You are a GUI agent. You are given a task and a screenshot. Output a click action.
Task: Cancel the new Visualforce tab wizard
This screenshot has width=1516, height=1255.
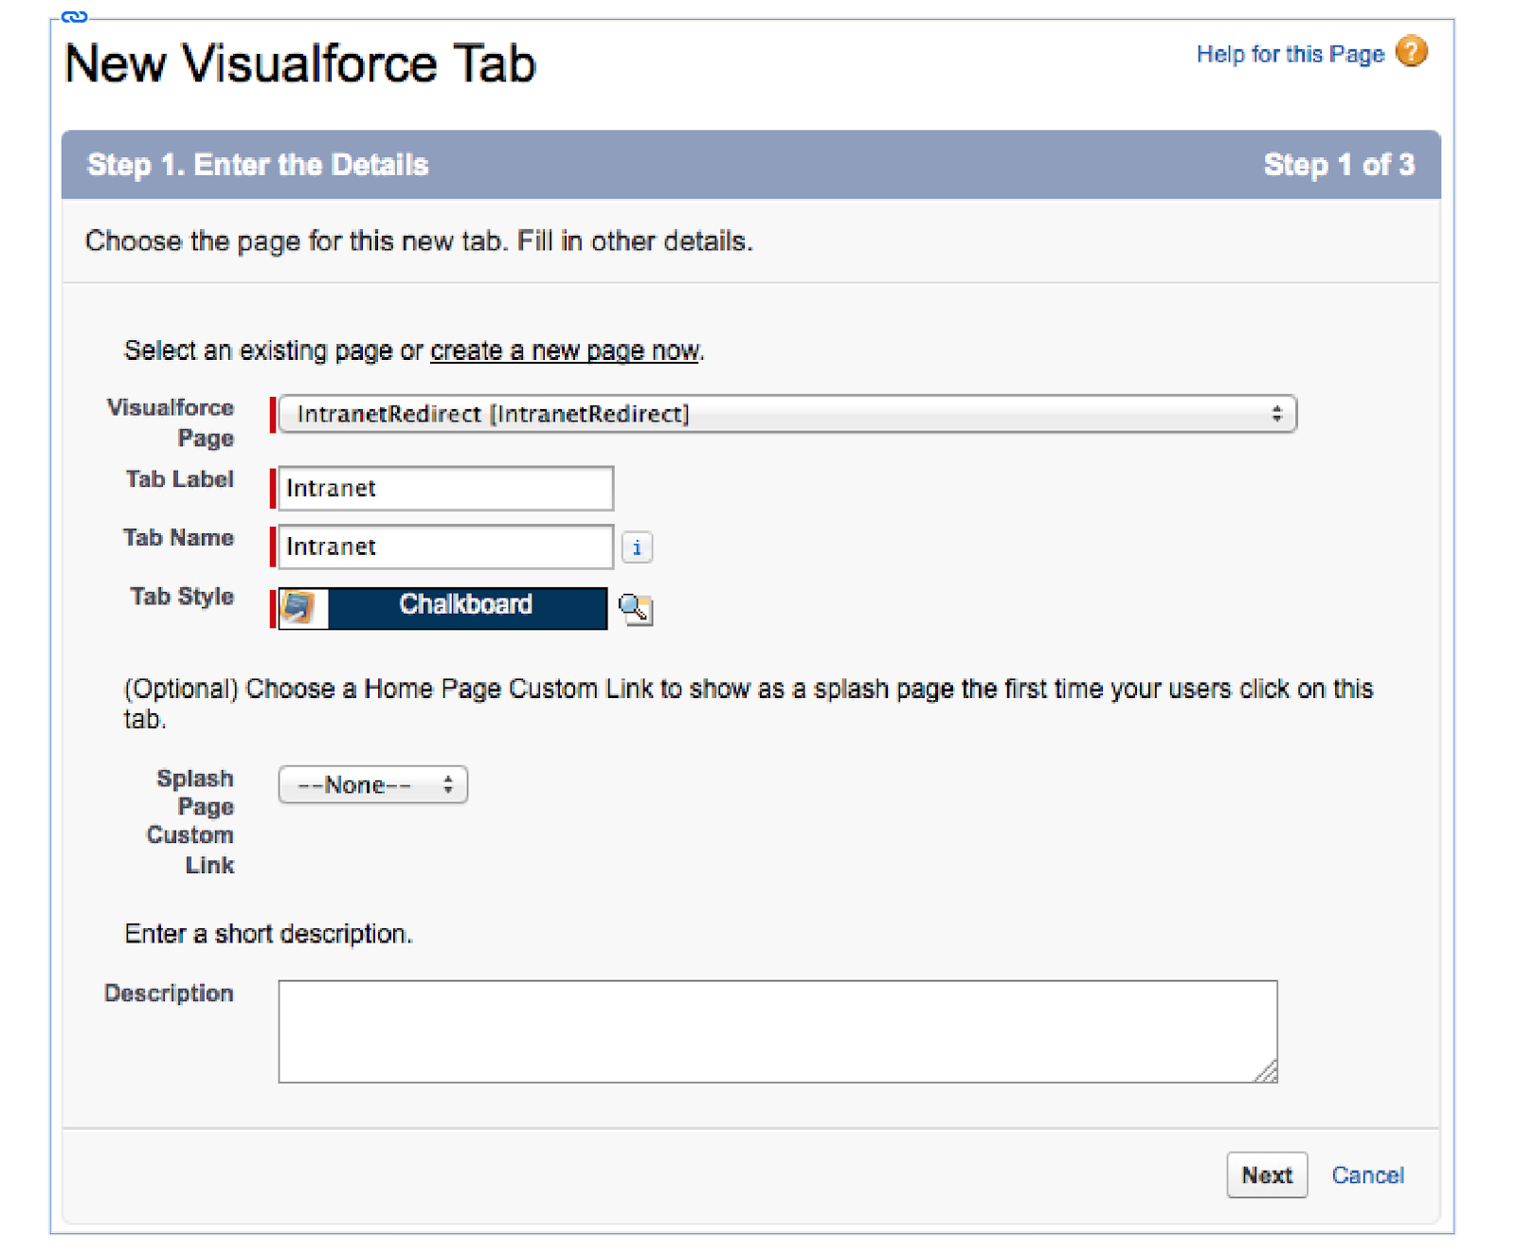tap(1367, 1175)
